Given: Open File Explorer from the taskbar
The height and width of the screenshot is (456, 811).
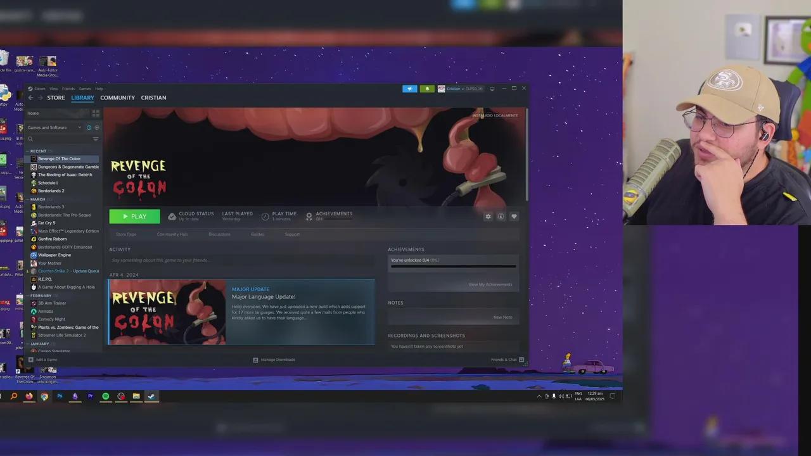Looking at the screenshot, I should 136,396.
